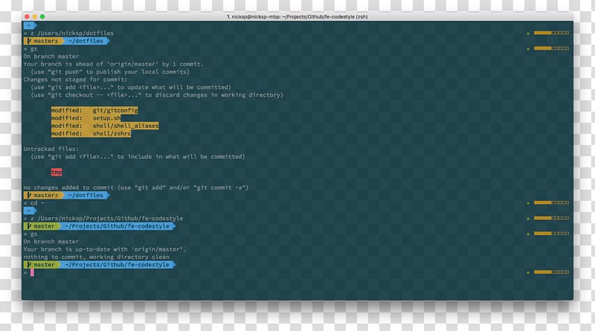Viewport: 595px width, 331px height.
Task: Click the 'master±' segment under 'no changes added to commit'
Action: coord(43,195)
